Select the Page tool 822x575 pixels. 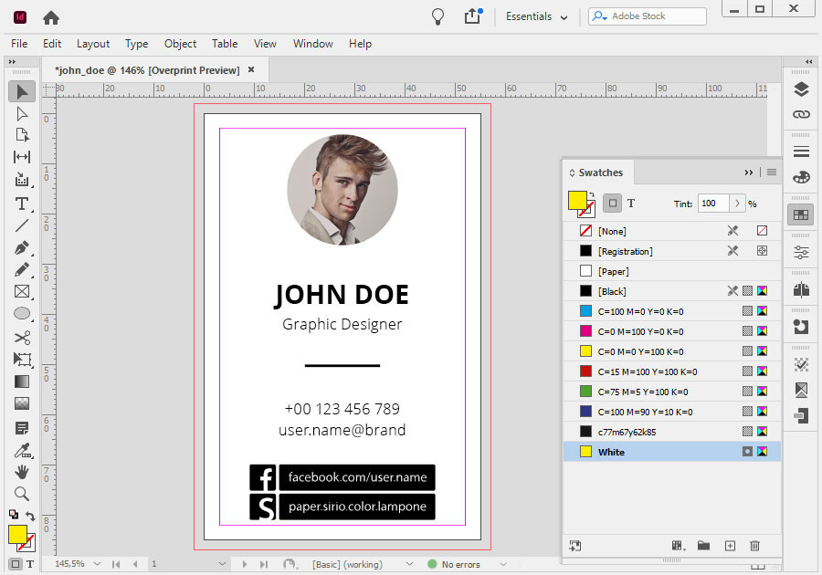pyautogui.click(x=22, y=135)
